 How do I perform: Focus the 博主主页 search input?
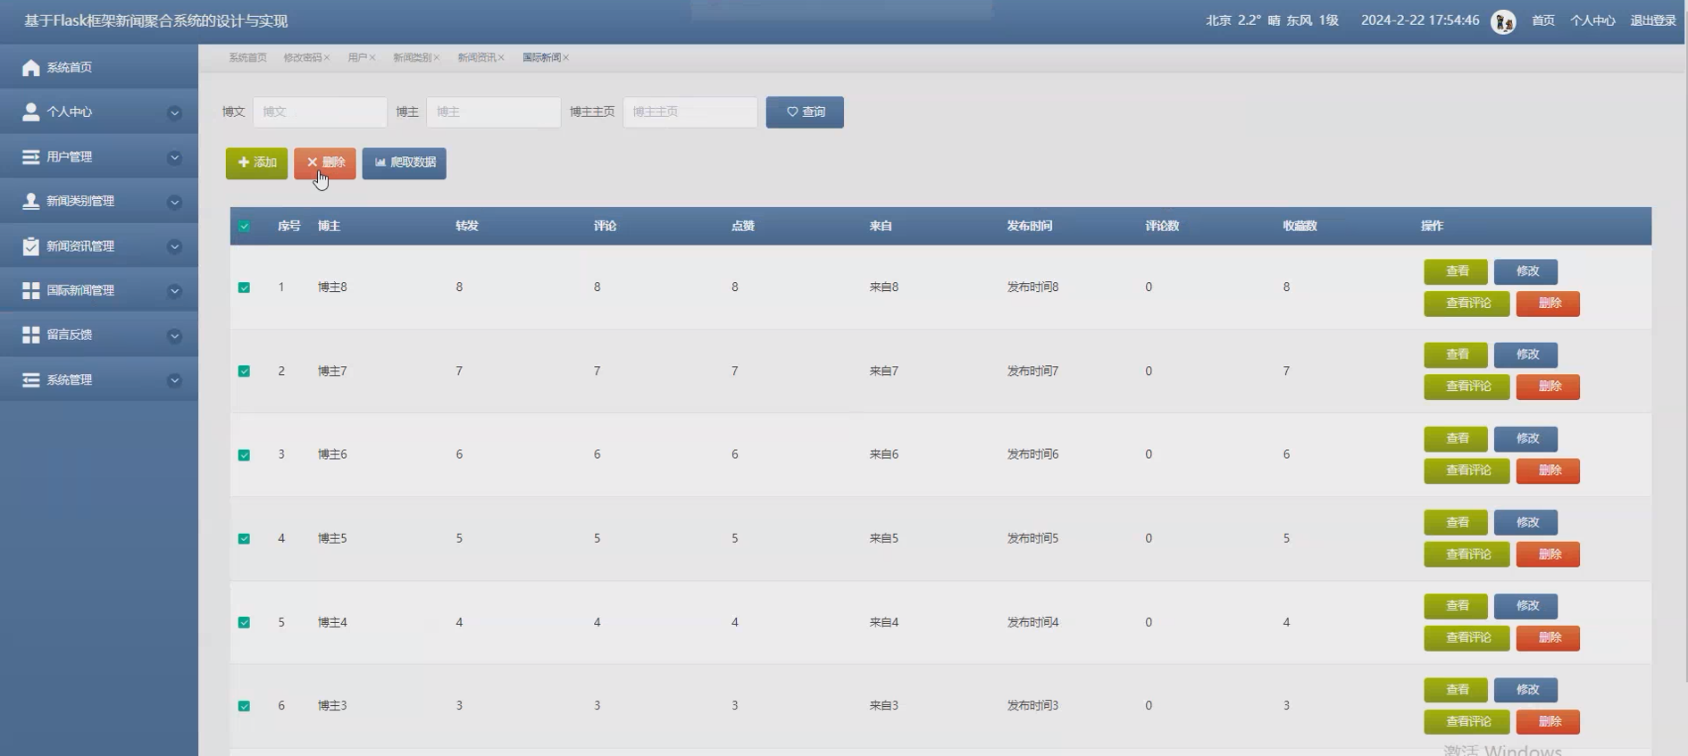[x=690, y=112]
